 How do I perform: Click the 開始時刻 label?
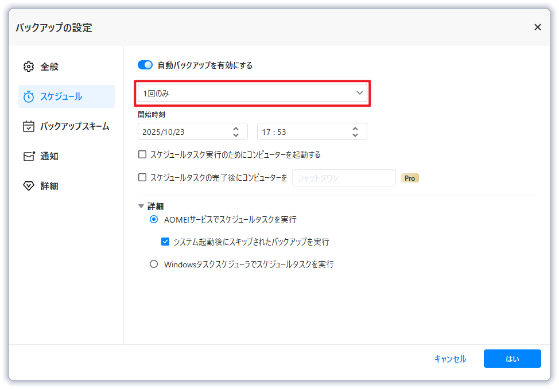tap(152, 114)
